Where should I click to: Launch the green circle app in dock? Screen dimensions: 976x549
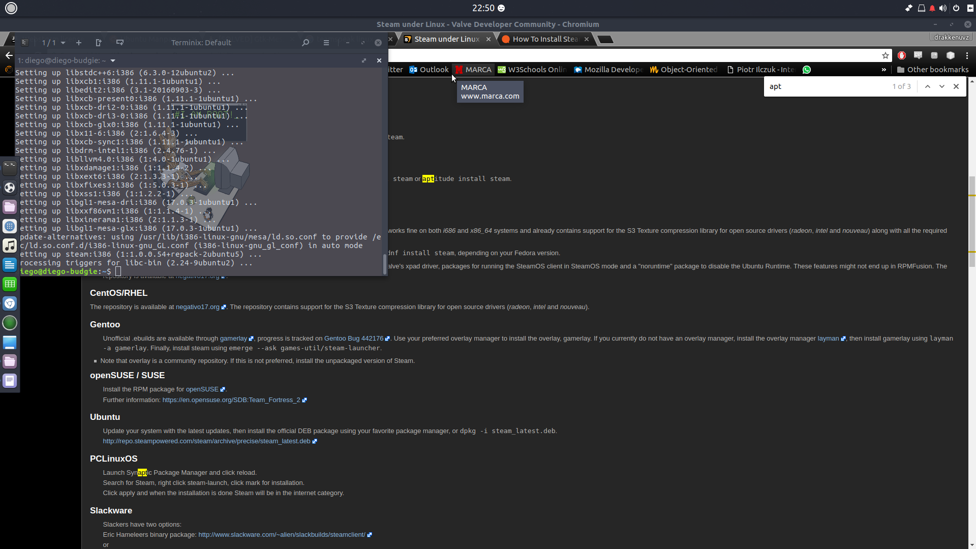pyautogui.click(x=10, y=323)
